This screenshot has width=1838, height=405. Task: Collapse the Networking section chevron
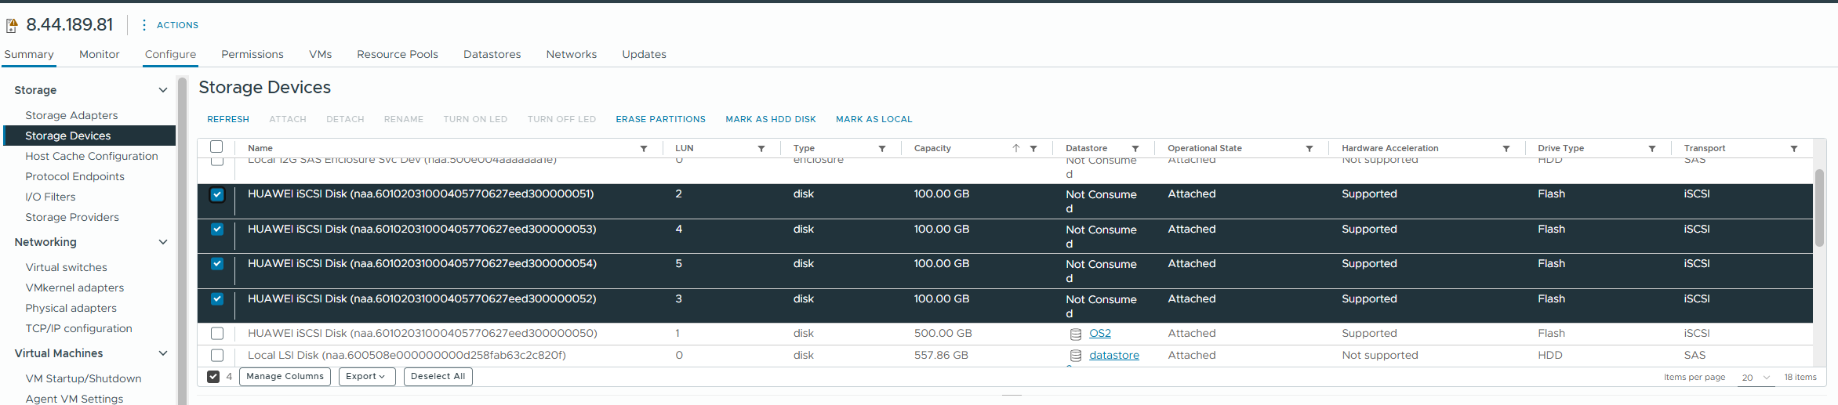pos(163,242)
